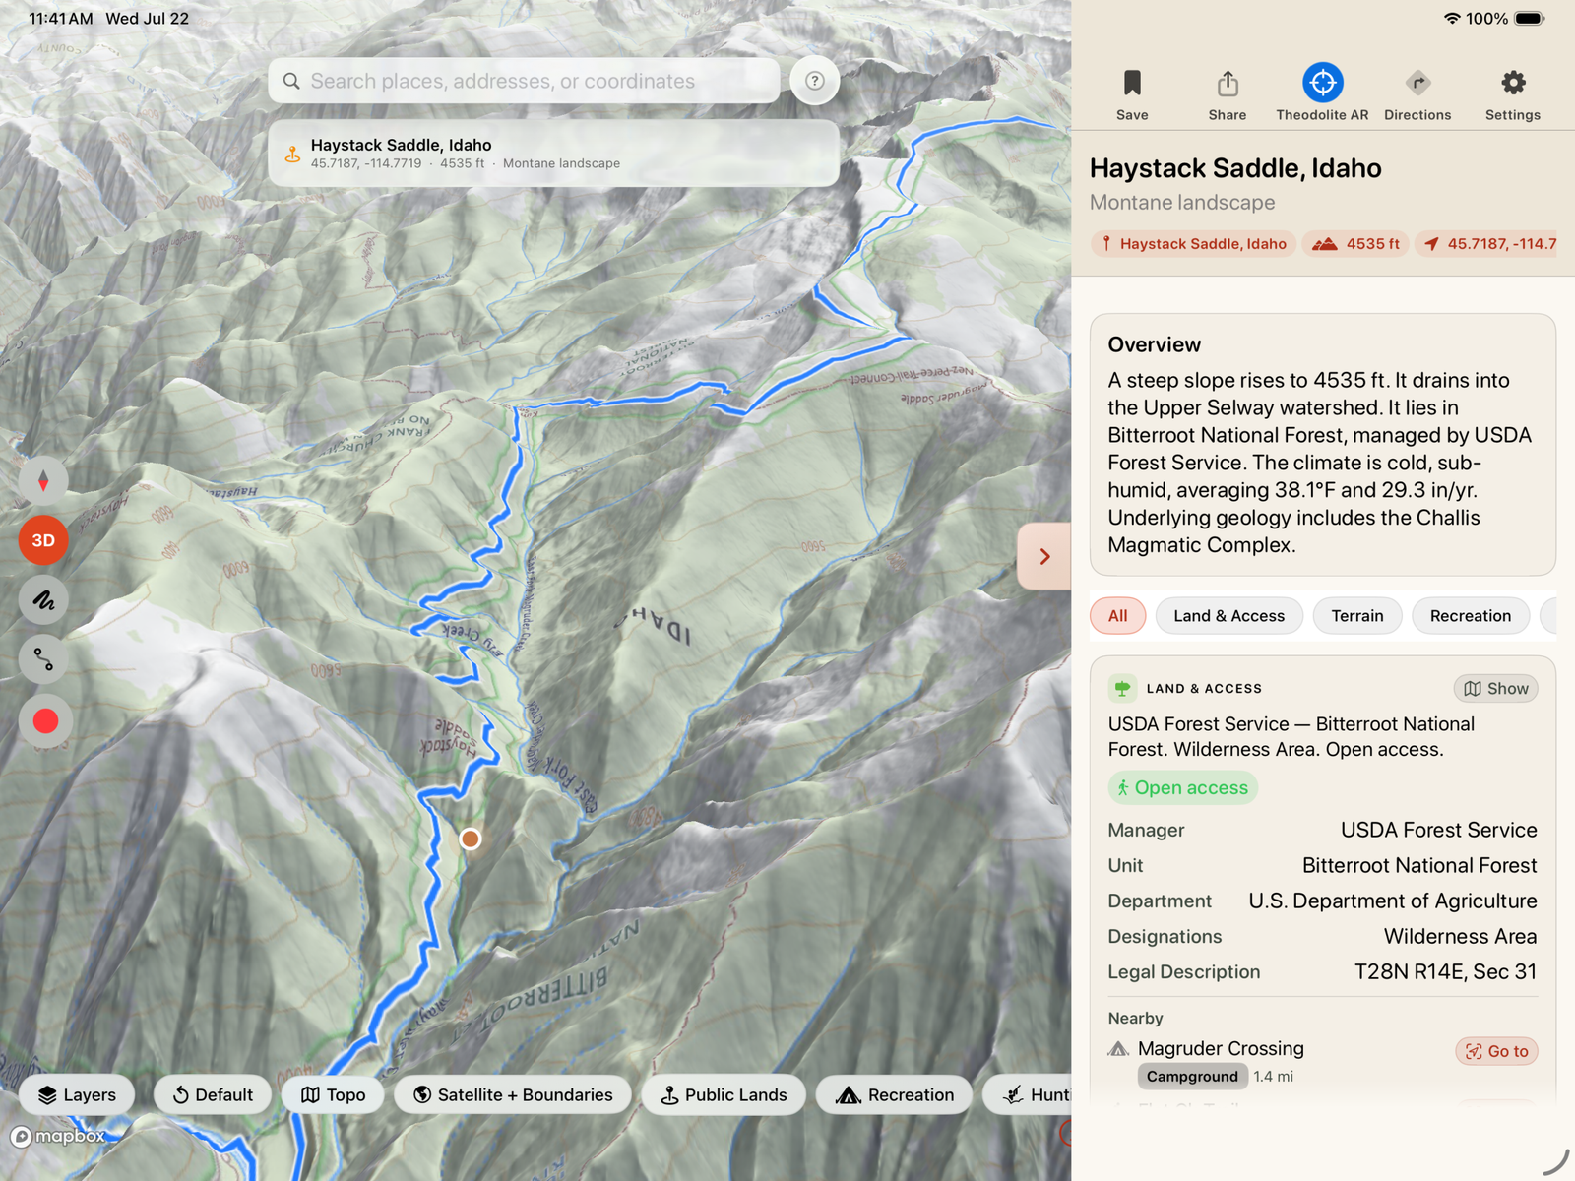Collapse the side panel with chevron
Viewport: 1575px width, 1181px height.
point(1044,557)
